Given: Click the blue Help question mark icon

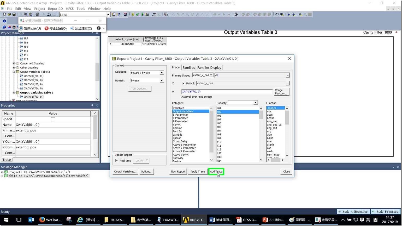Looking at the screenshot, I should (x=4, y=21).
